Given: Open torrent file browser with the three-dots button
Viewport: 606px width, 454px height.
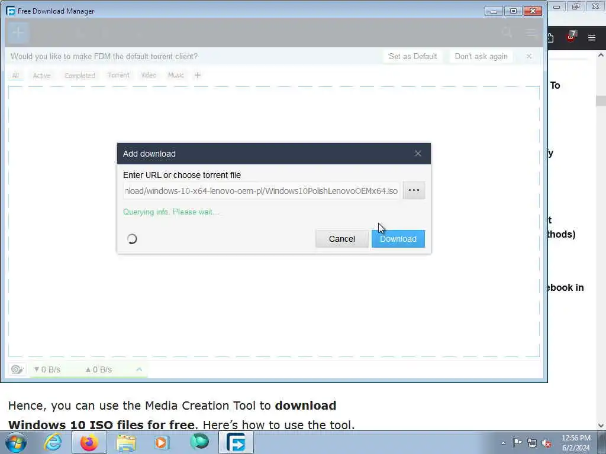Looking at the screenshot, I should click(414, 190).
